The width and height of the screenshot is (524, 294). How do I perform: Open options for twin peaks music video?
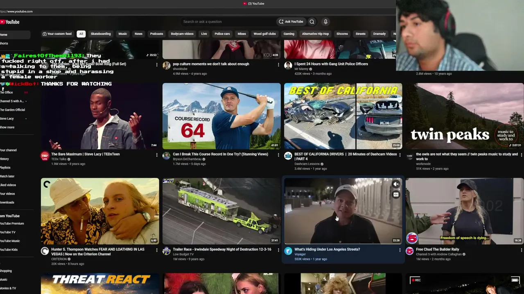(521, 155)
